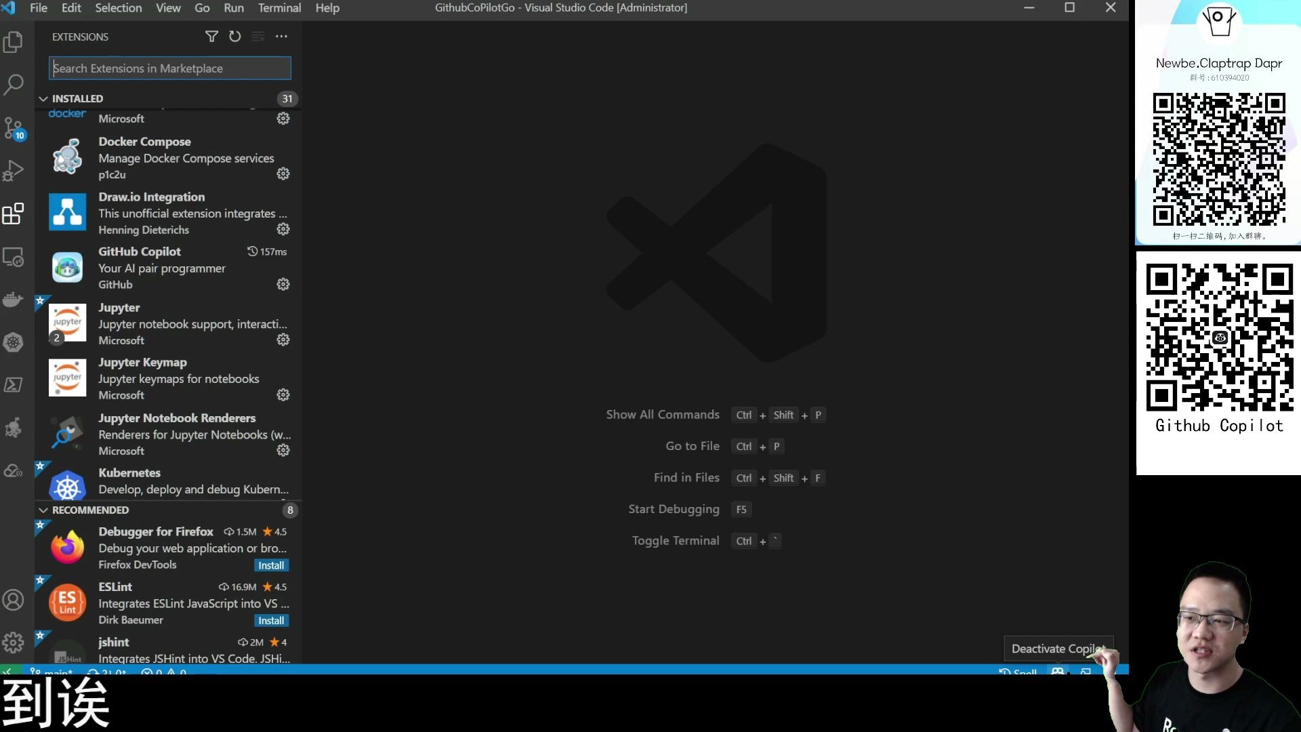Open the Docker view in activity bar
The image size is (1301, 732).
tap(14, 300)
